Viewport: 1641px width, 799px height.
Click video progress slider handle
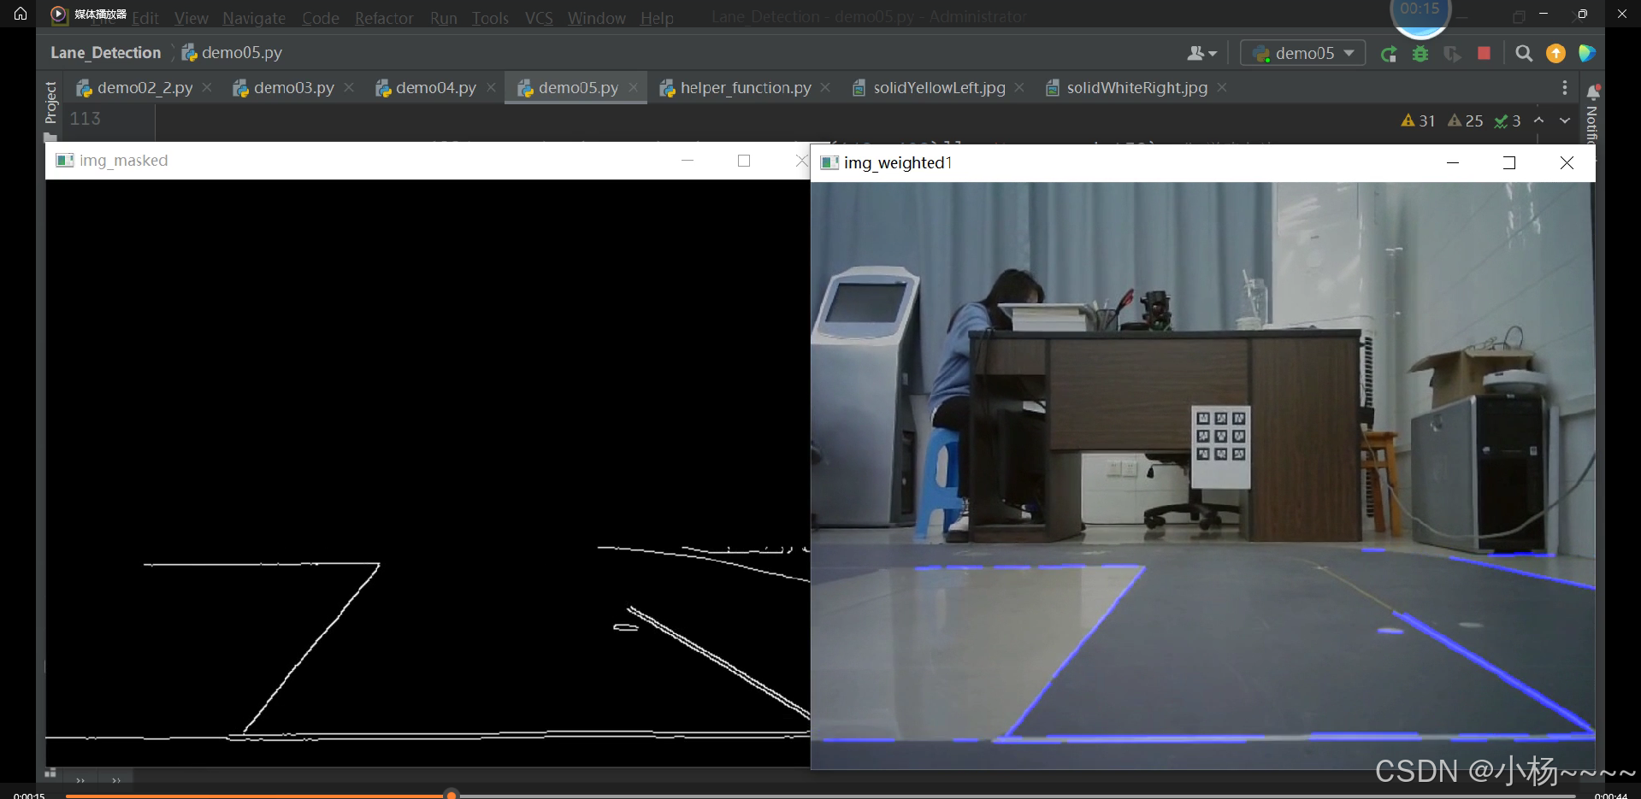(x=452, y=796)
